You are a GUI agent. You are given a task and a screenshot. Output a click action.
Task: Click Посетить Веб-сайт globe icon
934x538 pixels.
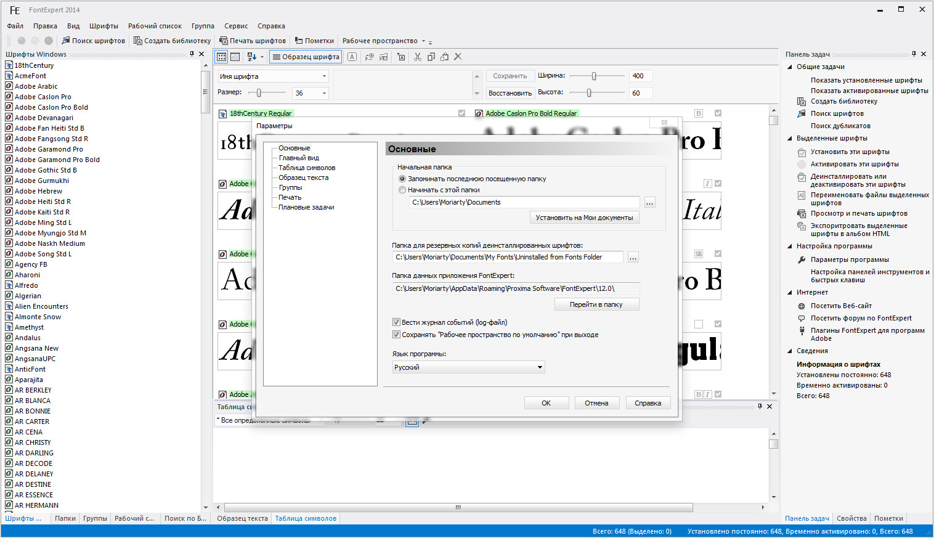(x=802, y=306)
